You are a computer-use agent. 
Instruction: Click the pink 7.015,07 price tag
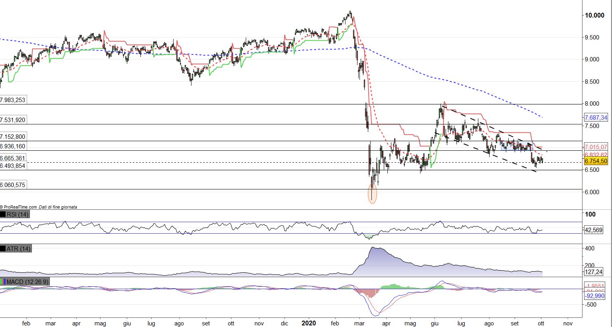point(596,147)
